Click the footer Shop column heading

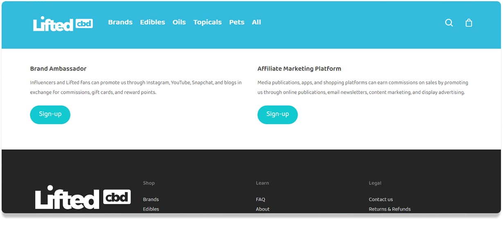tap(149, 183)
